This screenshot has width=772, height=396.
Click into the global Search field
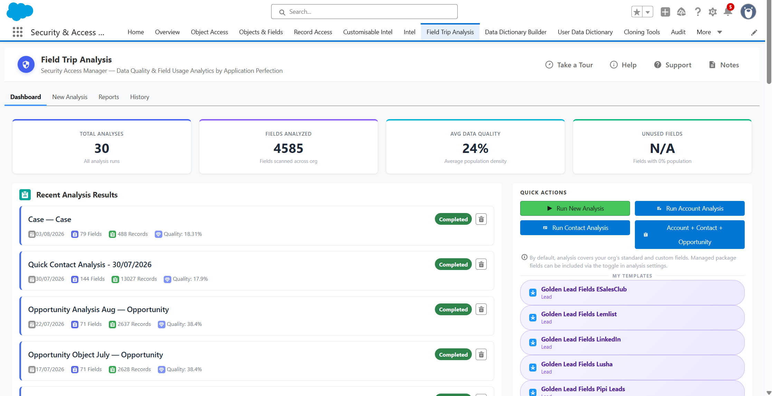(364, 12)
